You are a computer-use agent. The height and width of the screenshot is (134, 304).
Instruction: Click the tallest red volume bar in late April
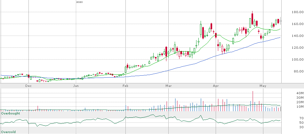coord(252,101)
